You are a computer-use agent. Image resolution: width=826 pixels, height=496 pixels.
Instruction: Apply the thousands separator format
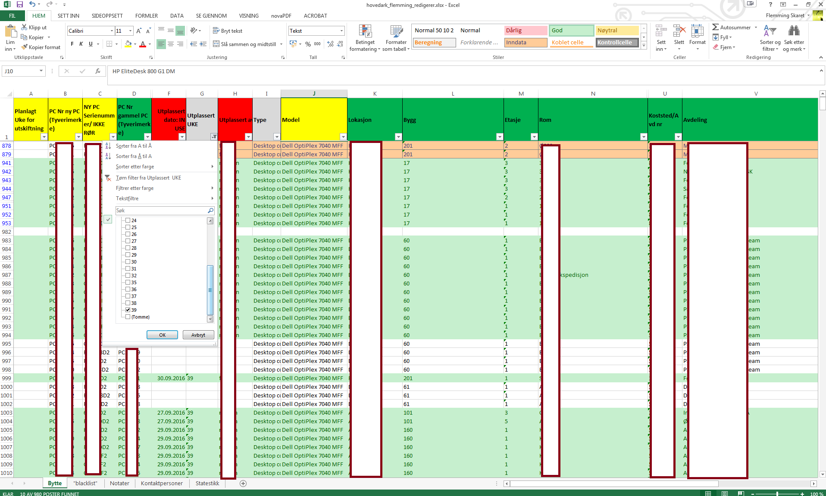coord(317,44)
